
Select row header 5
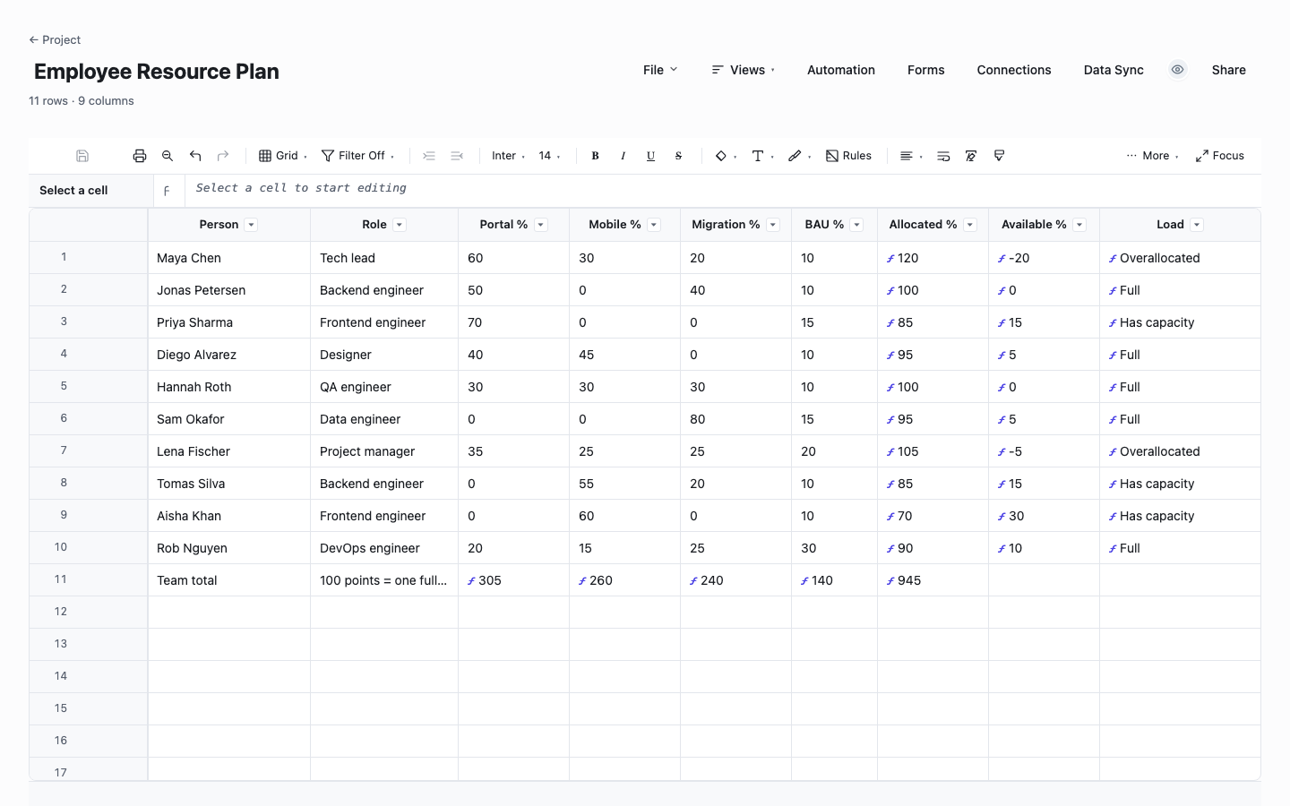coord(89,387)
